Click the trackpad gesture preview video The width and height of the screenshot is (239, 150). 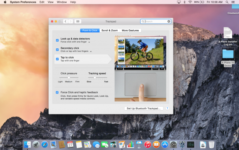pos(140,68)
